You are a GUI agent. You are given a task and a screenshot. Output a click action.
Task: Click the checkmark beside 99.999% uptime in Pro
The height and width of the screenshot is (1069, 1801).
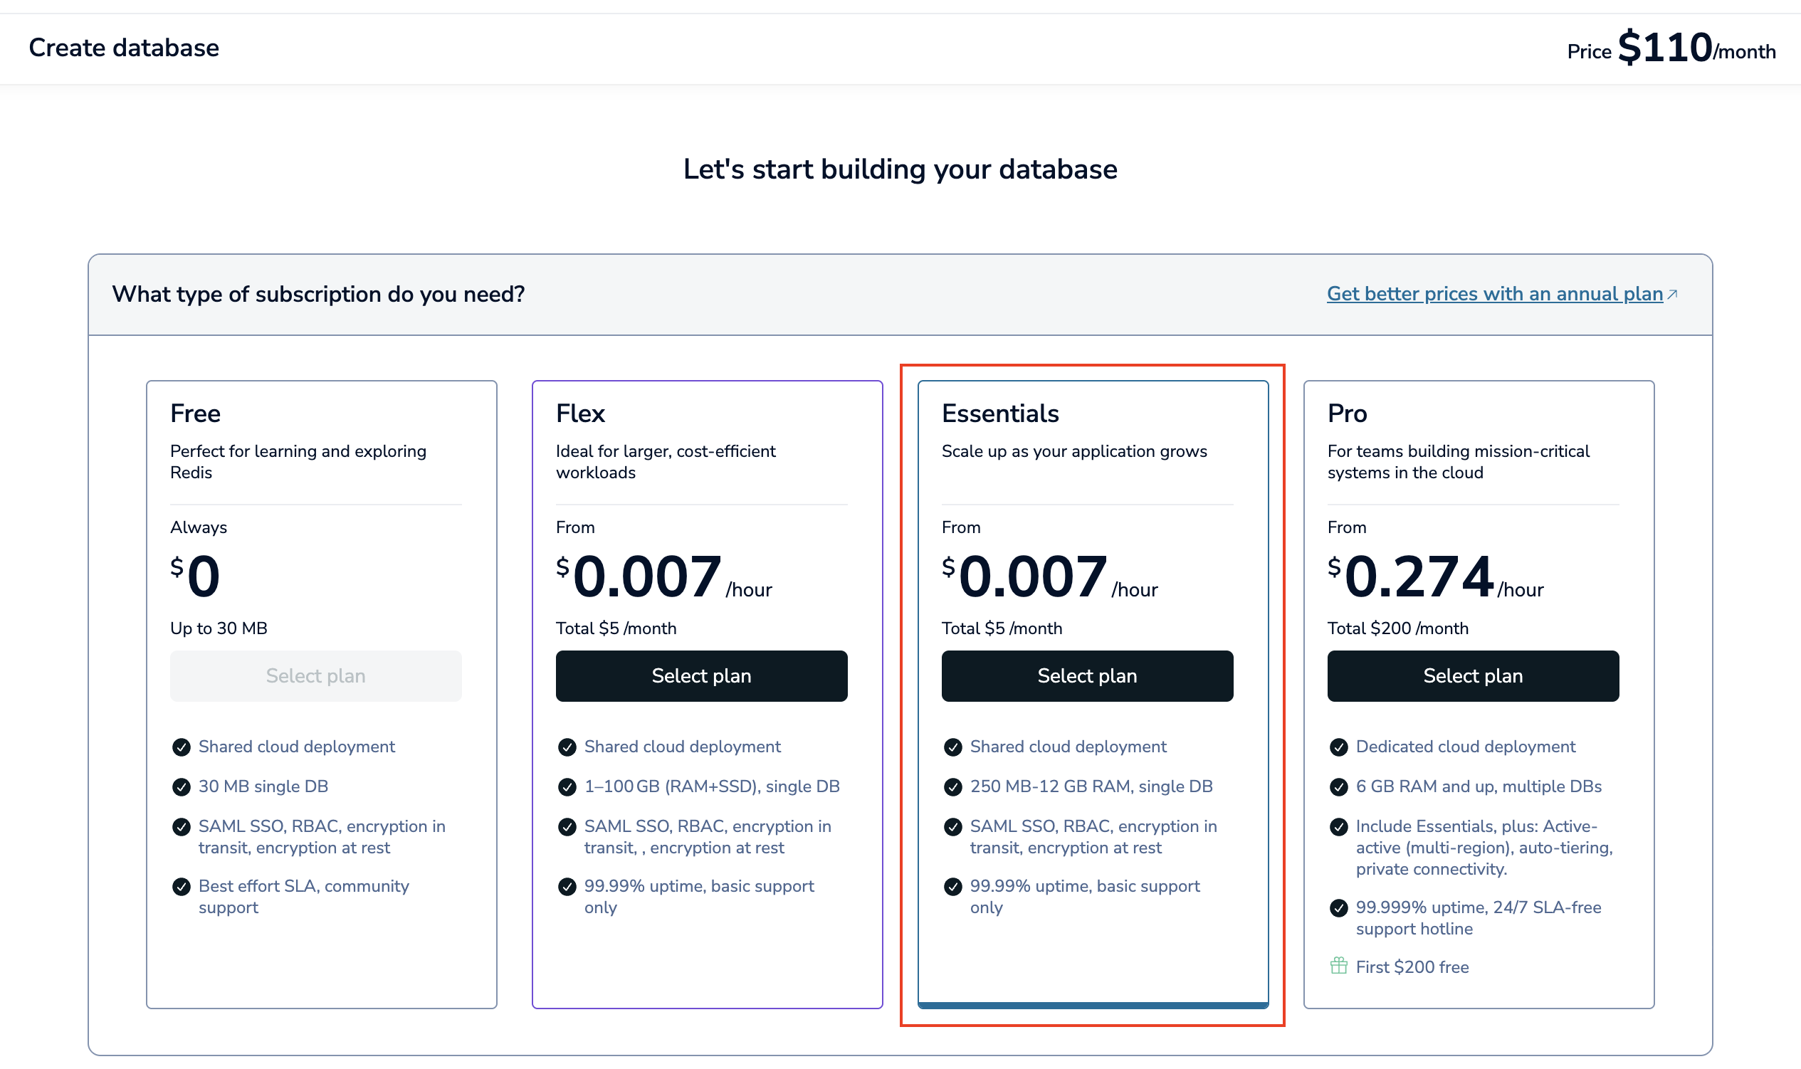(1338, 907)
